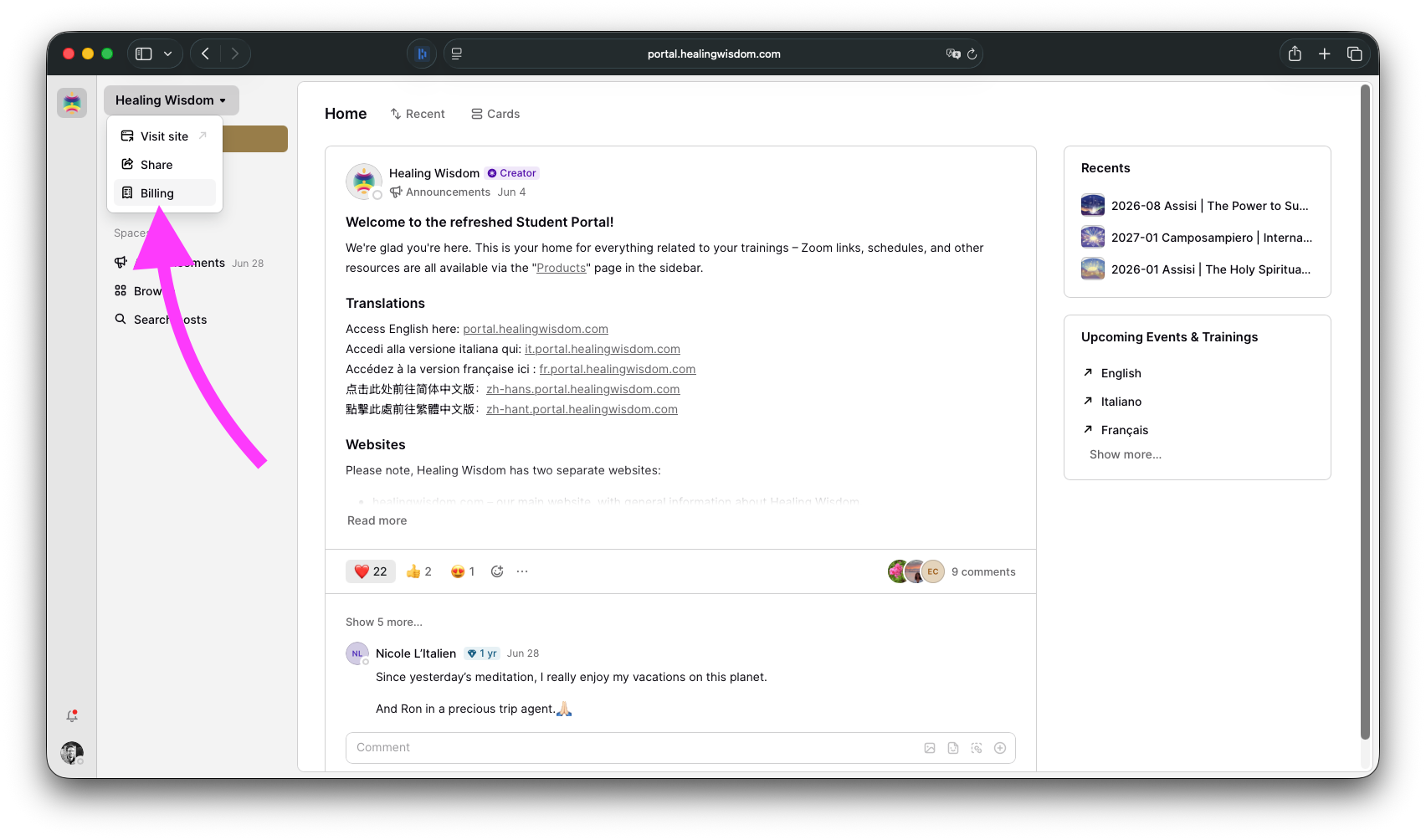Open the plus menu in comment box
The height and width of the screenshot is (840, 1426).
click(1000, 748)
